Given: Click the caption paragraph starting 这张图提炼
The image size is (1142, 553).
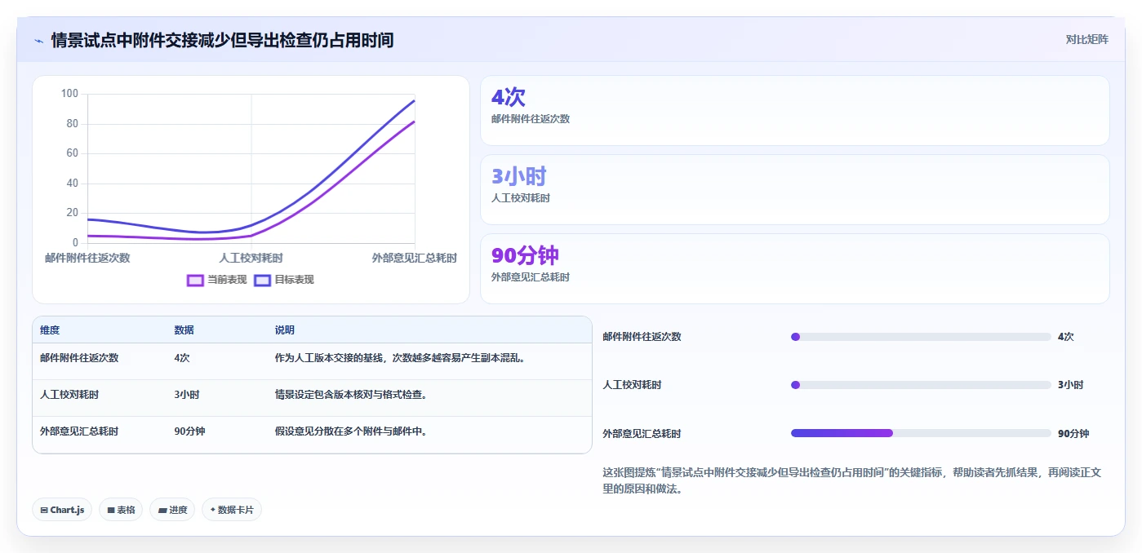Looking at the screenshot, I should click(x=851, y=481).
